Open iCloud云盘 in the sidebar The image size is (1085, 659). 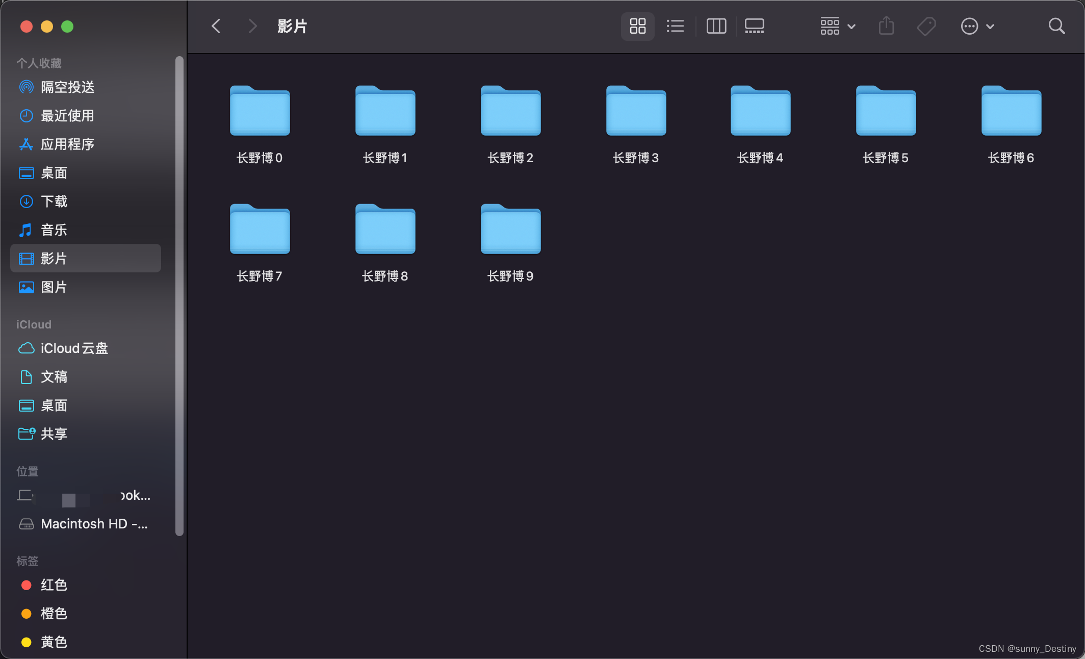click(74, 348)
